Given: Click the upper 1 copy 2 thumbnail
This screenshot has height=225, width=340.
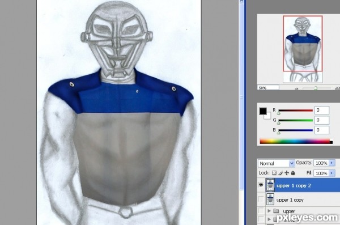Looking at the screenshot, I should coord(270,185).
